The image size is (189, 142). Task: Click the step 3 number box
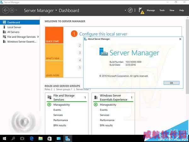pos(80,53)
